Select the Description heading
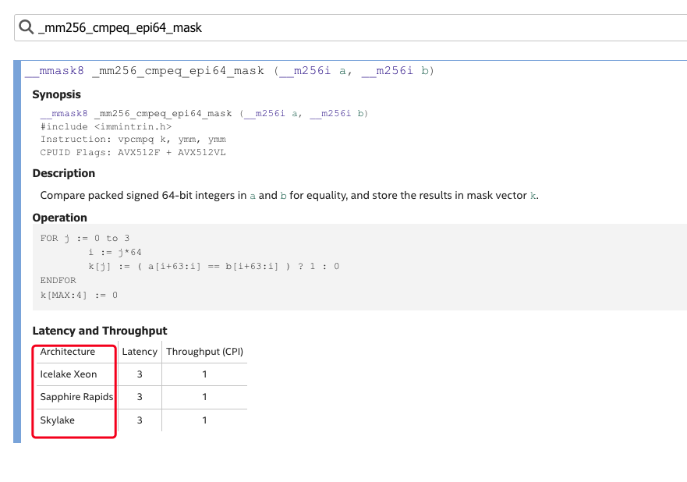Image resolution: width=687 pixels, height=482 pixels. click(x=64, y=173)
